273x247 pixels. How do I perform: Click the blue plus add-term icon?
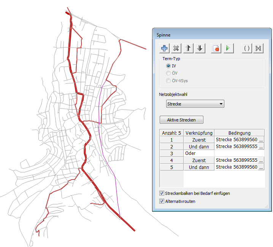(x=164, y=48)
